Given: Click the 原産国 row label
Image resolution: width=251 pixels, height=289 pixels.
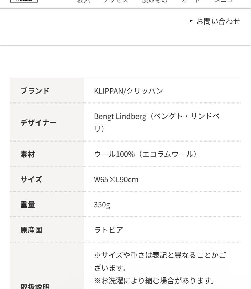Looking at the screenshot, I should (31, 230).
